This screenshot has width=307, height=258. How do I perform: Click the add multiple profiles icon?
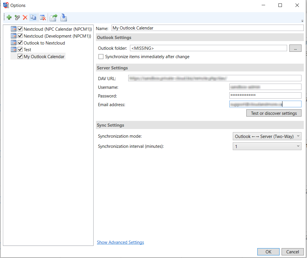(17, 17)
